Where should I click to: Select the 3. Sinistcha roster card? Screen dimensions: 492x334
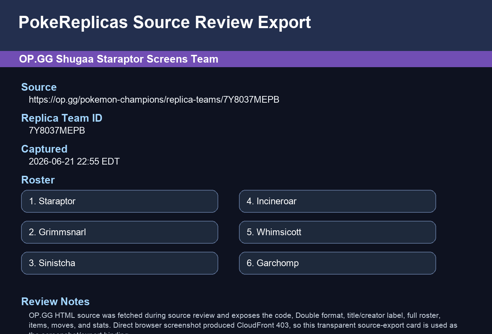point(119,263)
